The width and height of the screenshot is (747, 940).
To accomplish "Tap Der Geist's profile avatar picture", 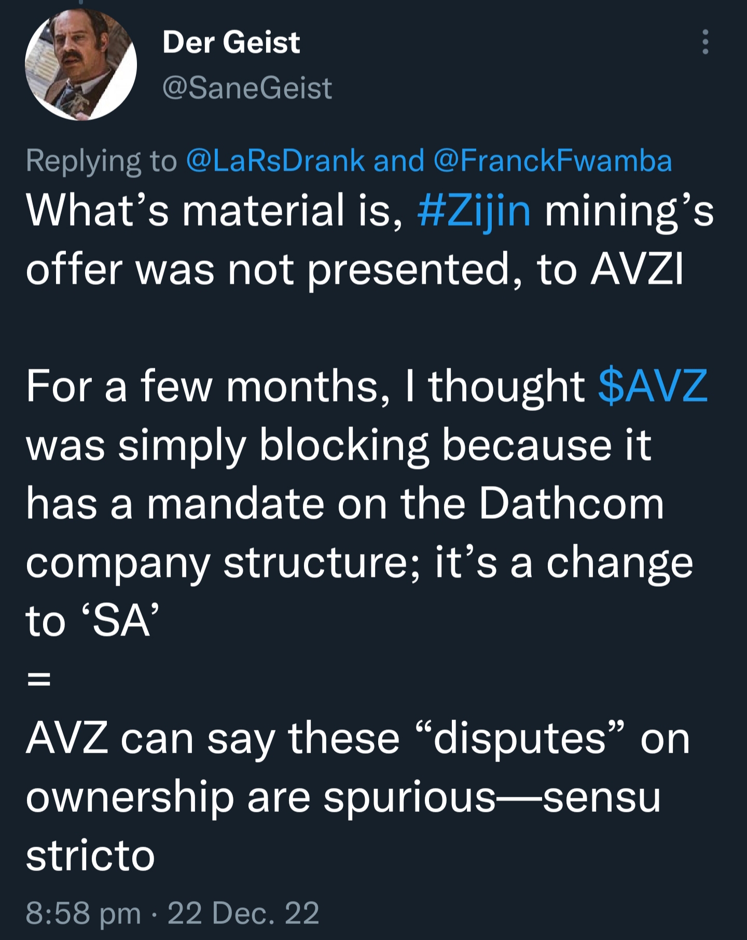I will [x=81, y=65].
